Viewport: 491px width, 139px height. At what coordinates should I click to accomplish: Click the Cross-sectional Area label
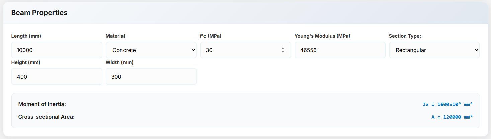(x=47, y=117)
